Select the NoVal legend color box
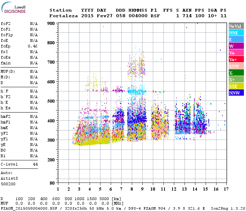This screenshot has width=246, height=211. 236,26
